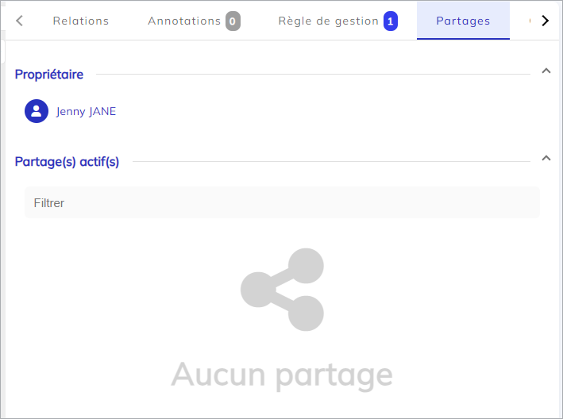Viewport: 563px width, 419px height.
Task: Select the Règle de gestion tab
Action: pos(328,21)
